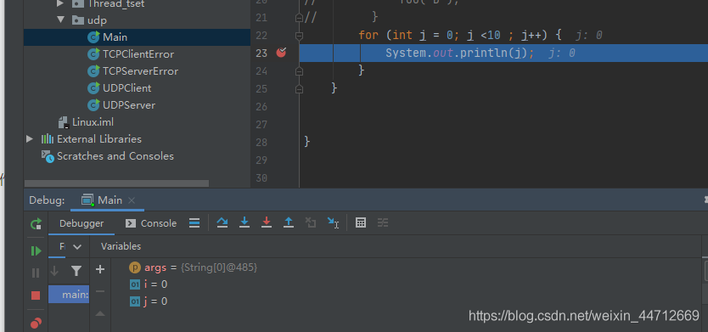
Task: Toggle the fold marker at line 25
Action: (x=299, y=88)
